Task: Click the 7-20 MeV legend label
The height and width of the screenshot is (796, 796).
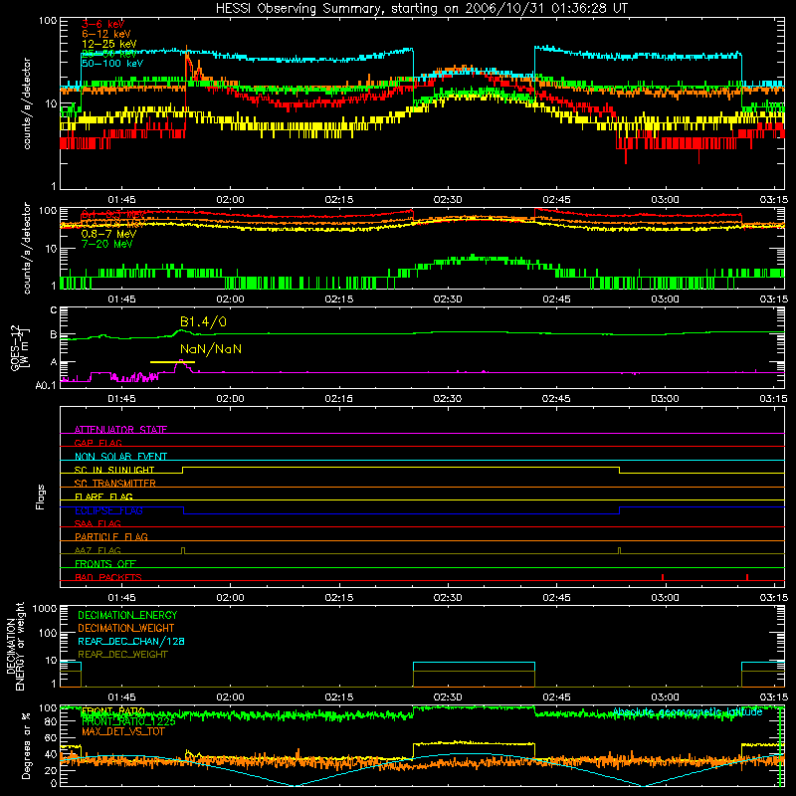Action: click(x=106, y=244)
